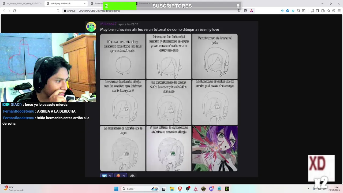This screenshot has height=193, width=343.
Task: Open the 'Le terminamos de hacer toda la cara' image
Action: coord(169,102)
